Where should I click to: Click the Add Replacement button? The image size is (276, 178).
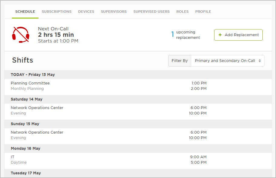(x=238, y=35)
